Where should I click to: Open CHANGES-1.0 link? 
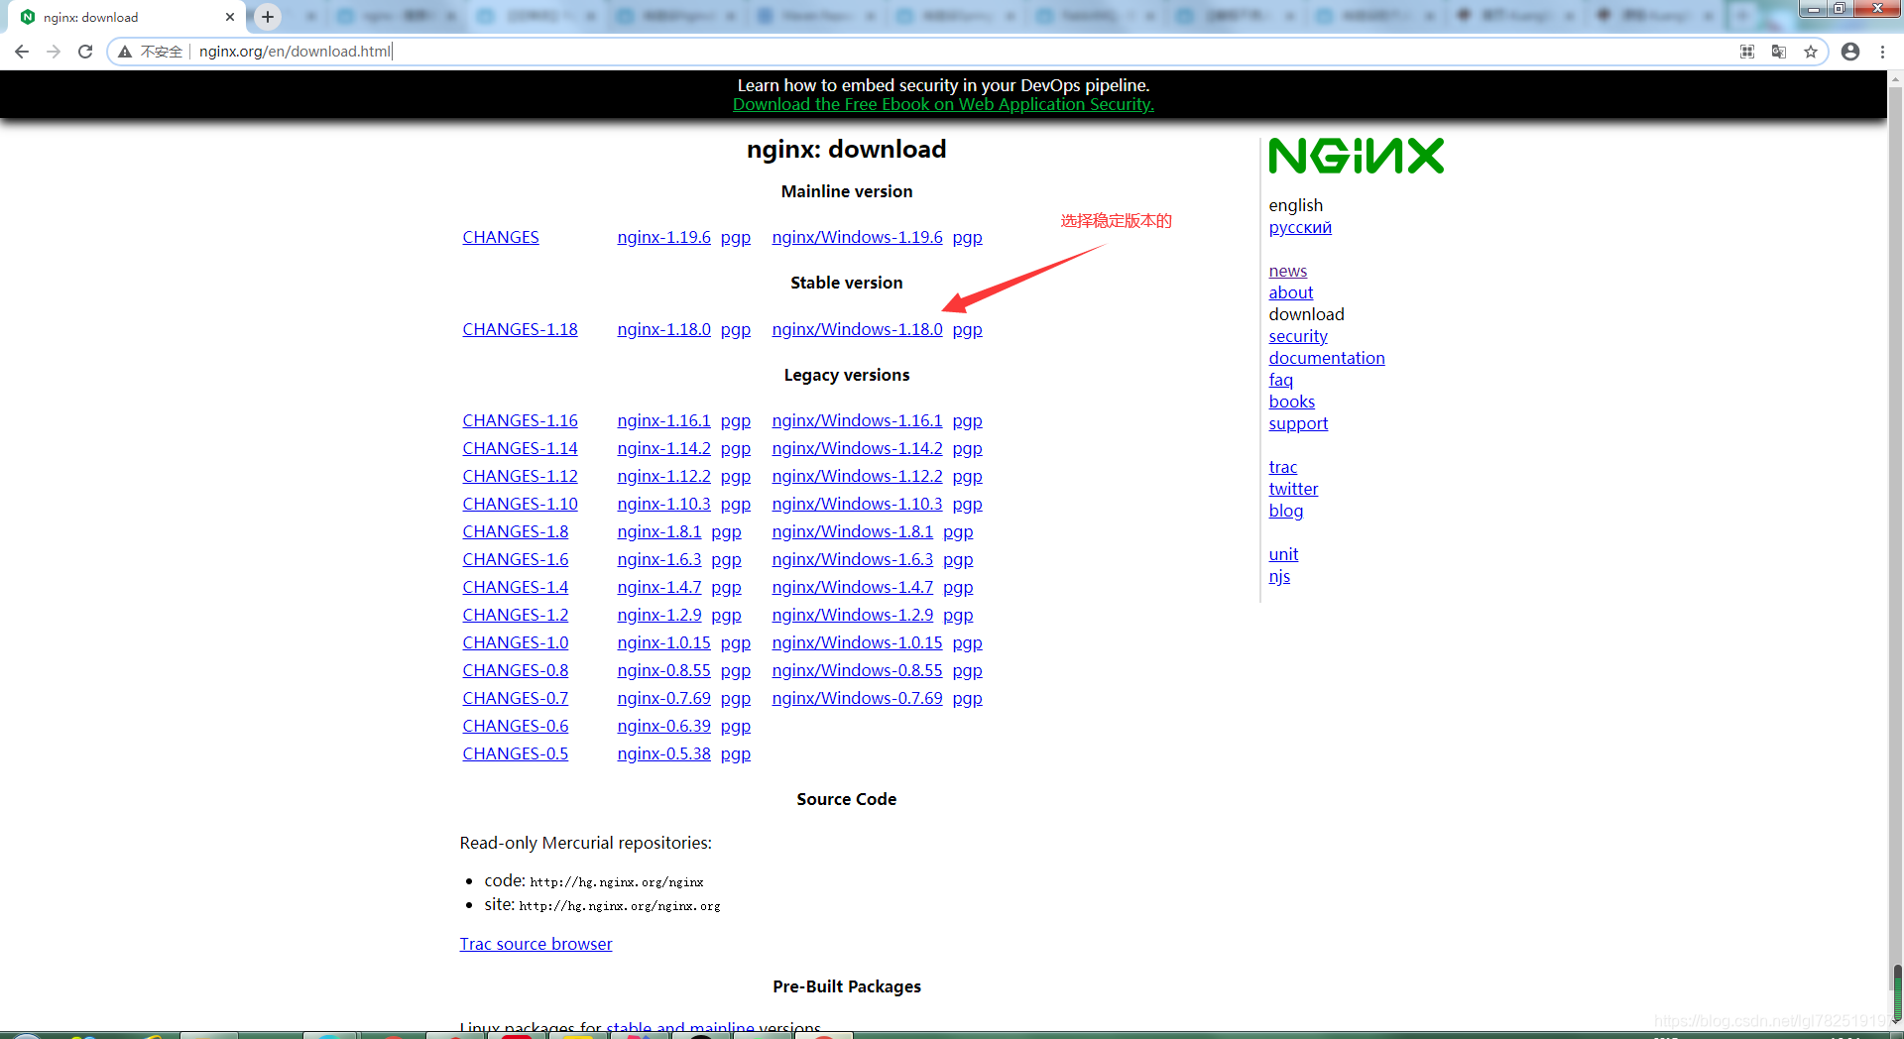click(515, 642)
